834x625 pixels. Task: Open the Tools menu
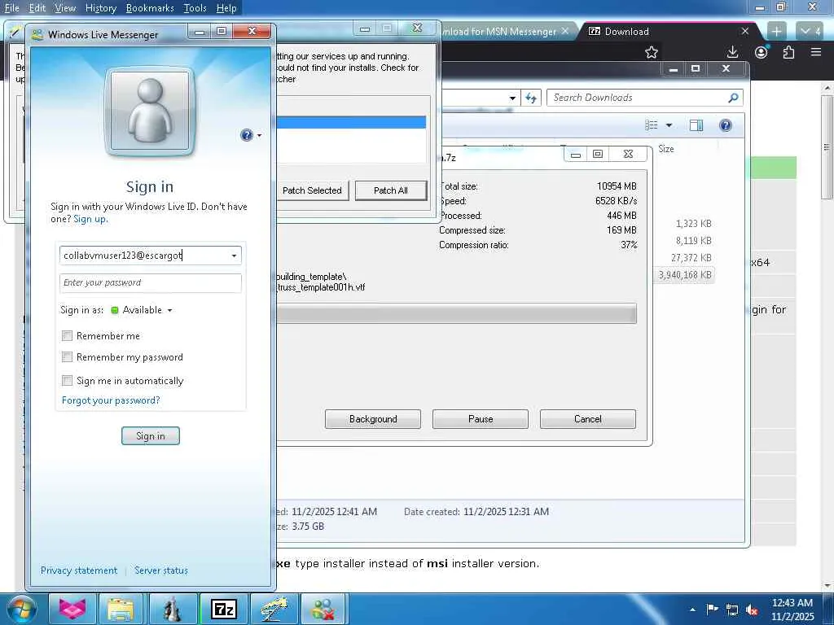tap(195, 8)
